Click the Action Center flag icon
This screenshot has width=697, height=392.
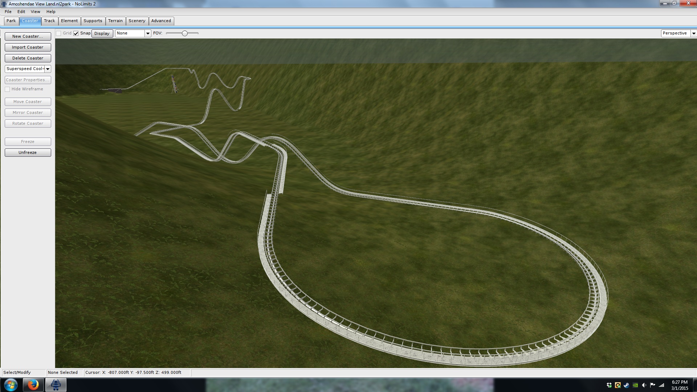pos(653,385)
